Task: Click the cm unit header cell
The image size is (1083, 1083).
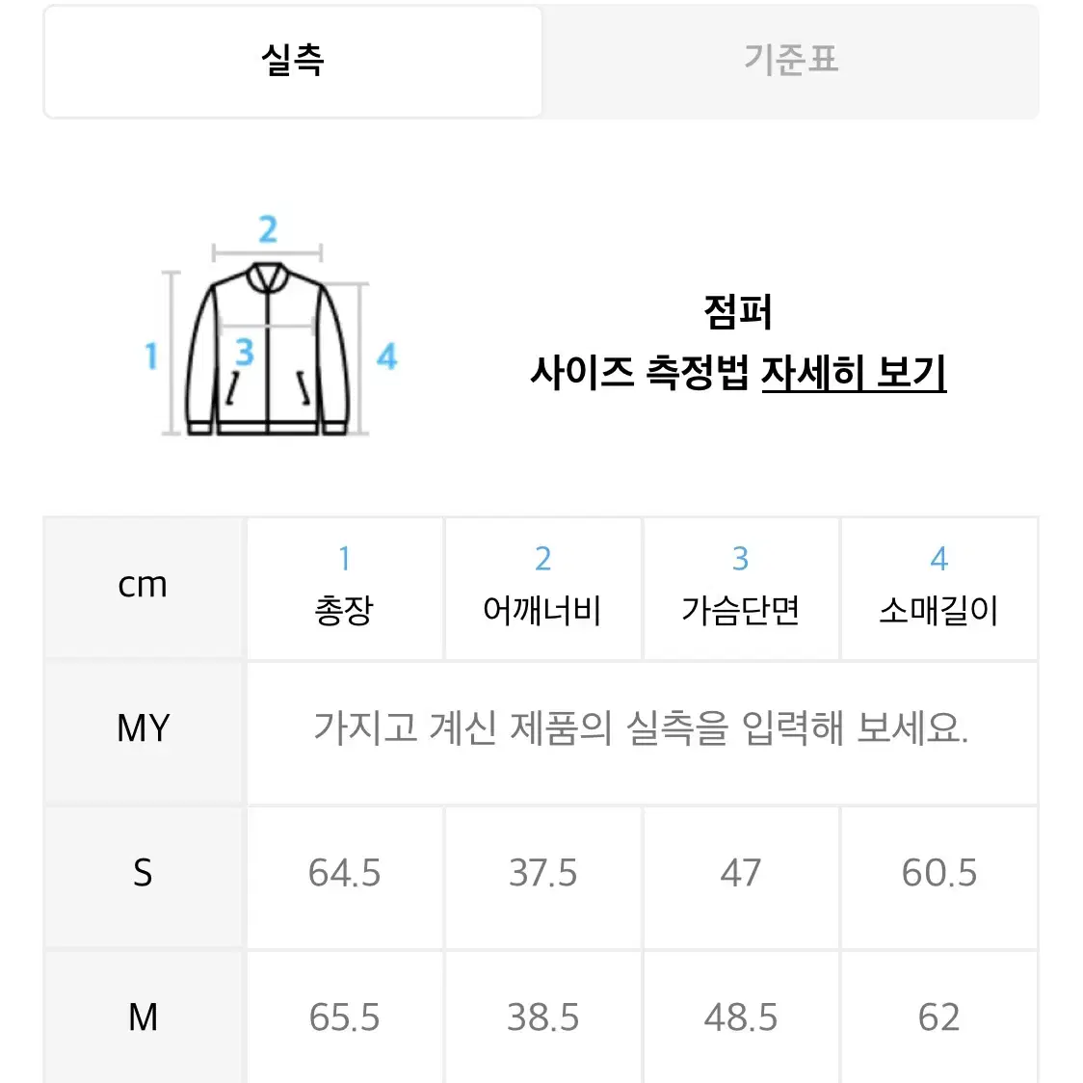Action: (x=143, y=586)
